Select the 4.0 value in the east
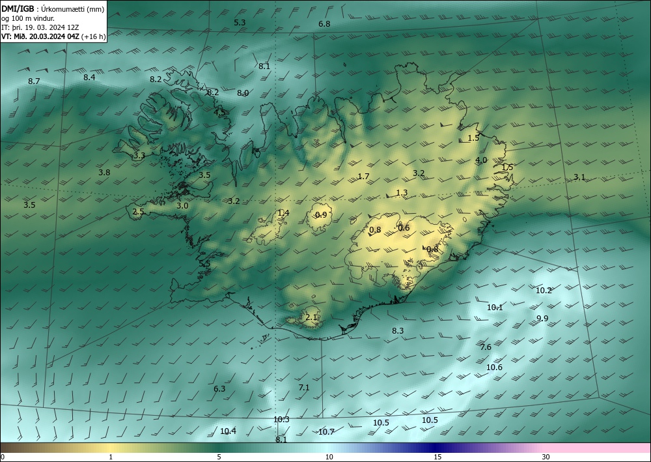651x462 pixels. tap(481, 160)
